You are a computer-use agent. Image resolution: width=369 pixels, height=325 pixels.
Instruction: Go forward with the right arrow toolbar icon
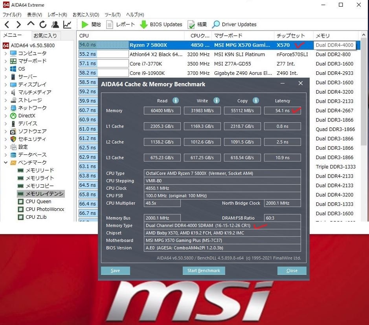coord(18,24)
